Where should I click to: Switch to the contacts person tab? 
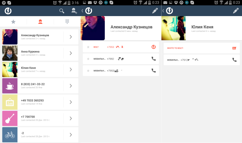(40, 22)
